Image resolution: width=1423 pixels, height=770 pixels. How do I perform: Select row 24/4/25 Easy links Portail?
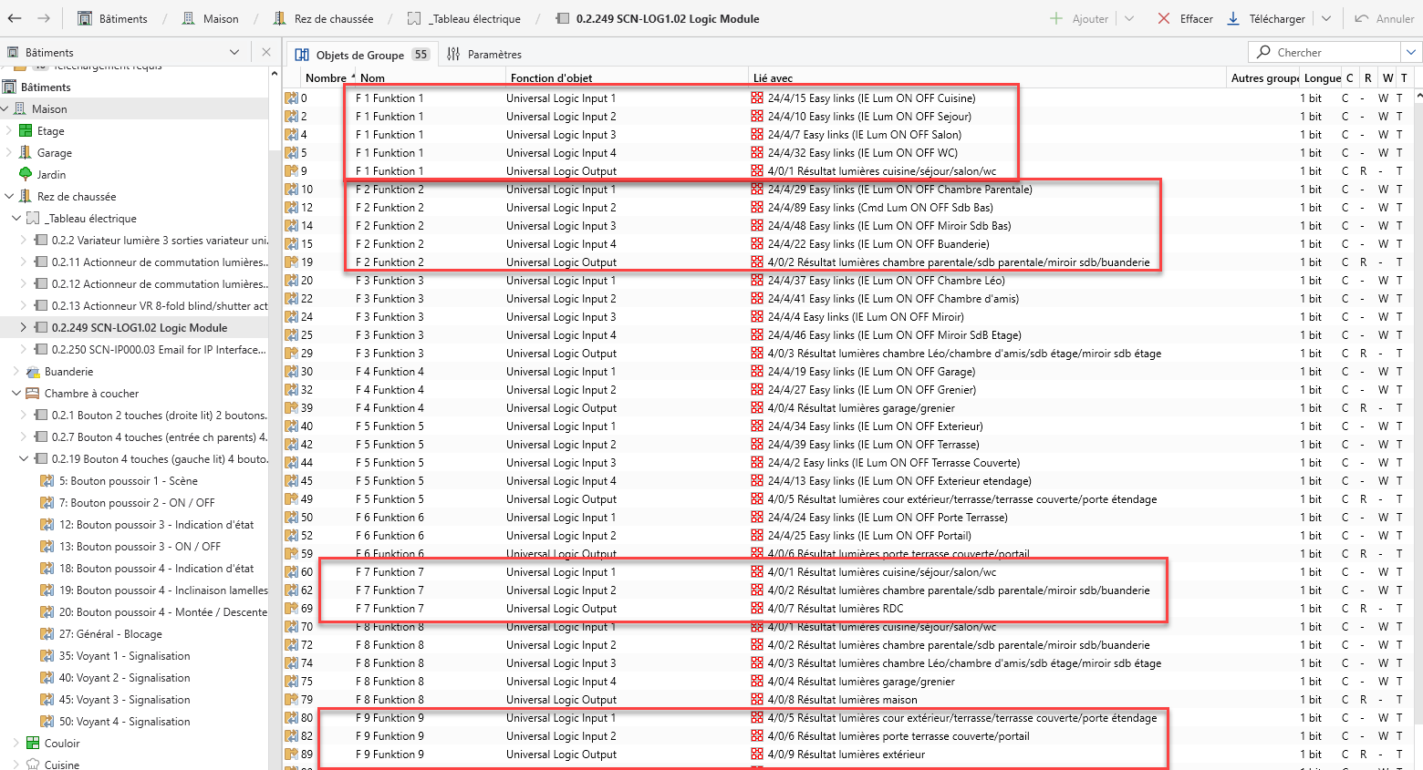[x=848, y=536]
